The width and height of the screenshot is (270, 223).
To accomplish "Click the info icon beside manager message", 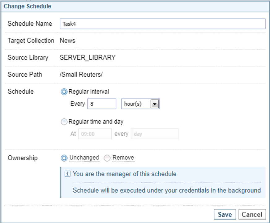I will click(67, 174).
